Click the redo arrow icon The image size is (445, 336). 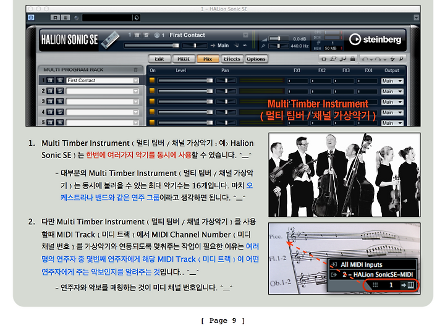[x=378, y=59]
